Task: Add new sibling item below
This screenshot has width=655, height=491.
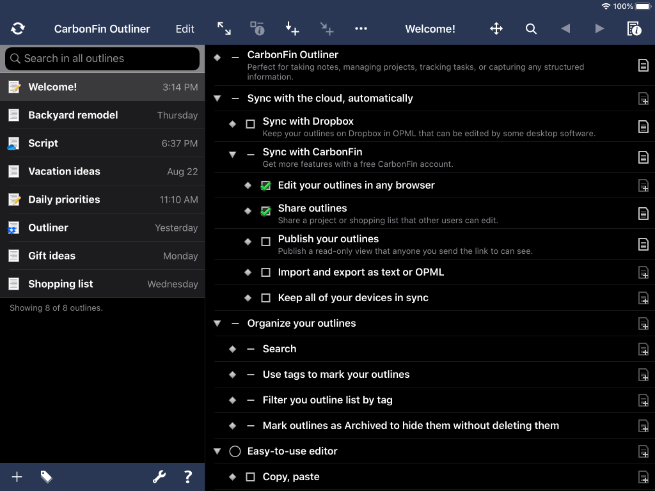Action: (x=292, y=28)
